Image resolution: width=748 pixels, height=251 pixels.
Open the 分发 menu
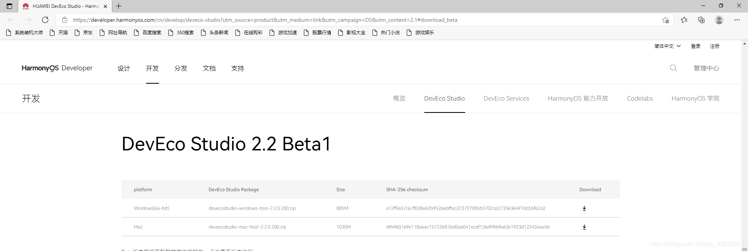tap(181, 68)
